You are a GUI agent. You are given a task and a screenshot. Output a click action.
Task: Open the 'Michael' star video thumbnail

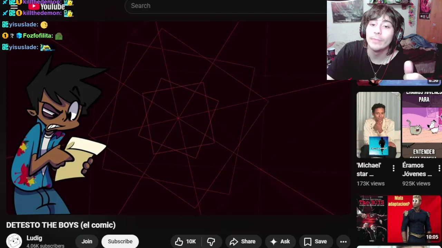(378, 125)
